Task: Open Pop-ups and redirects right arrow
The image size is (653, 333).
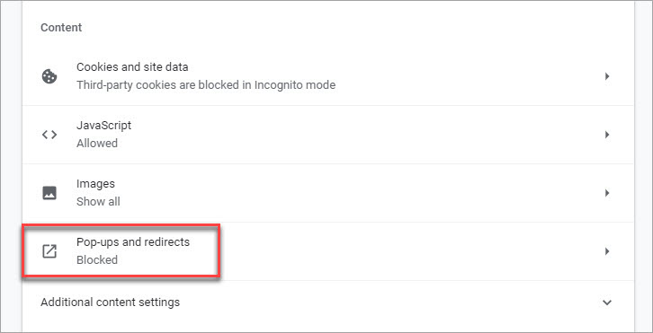Action: [x=607, y=251]
